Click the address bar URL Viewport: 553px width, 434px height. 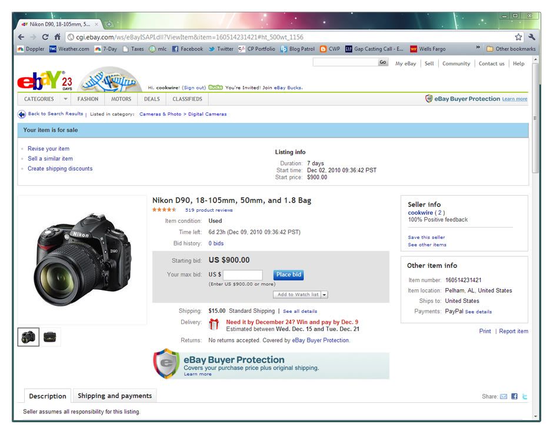[x=190, y=37]
